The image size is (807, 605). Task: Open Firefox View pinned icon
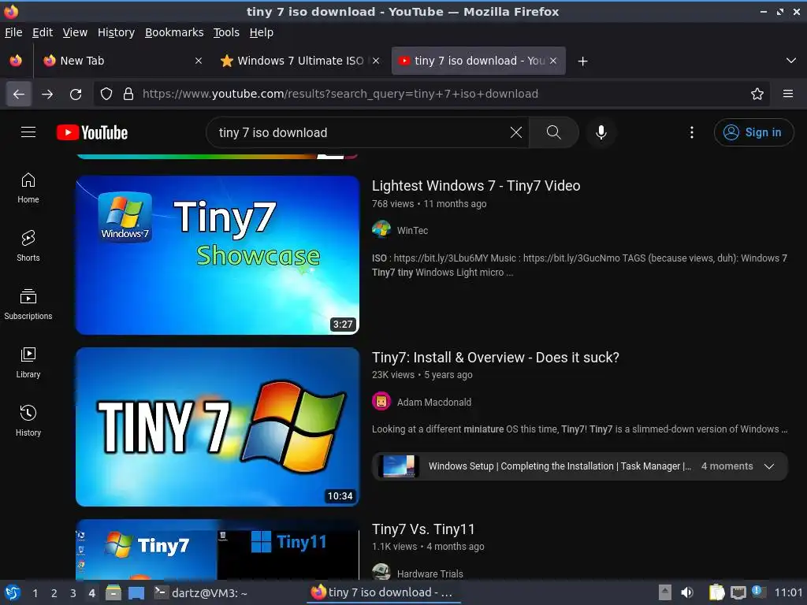pyautogui.click(x=16, y=61)
